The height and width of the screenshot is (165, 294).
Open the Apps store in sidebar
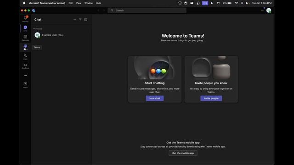click(x=25, y=85)
